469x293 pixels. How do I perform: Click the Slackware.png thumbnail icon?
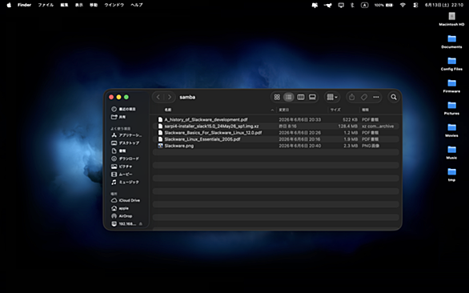coord(160,146)
